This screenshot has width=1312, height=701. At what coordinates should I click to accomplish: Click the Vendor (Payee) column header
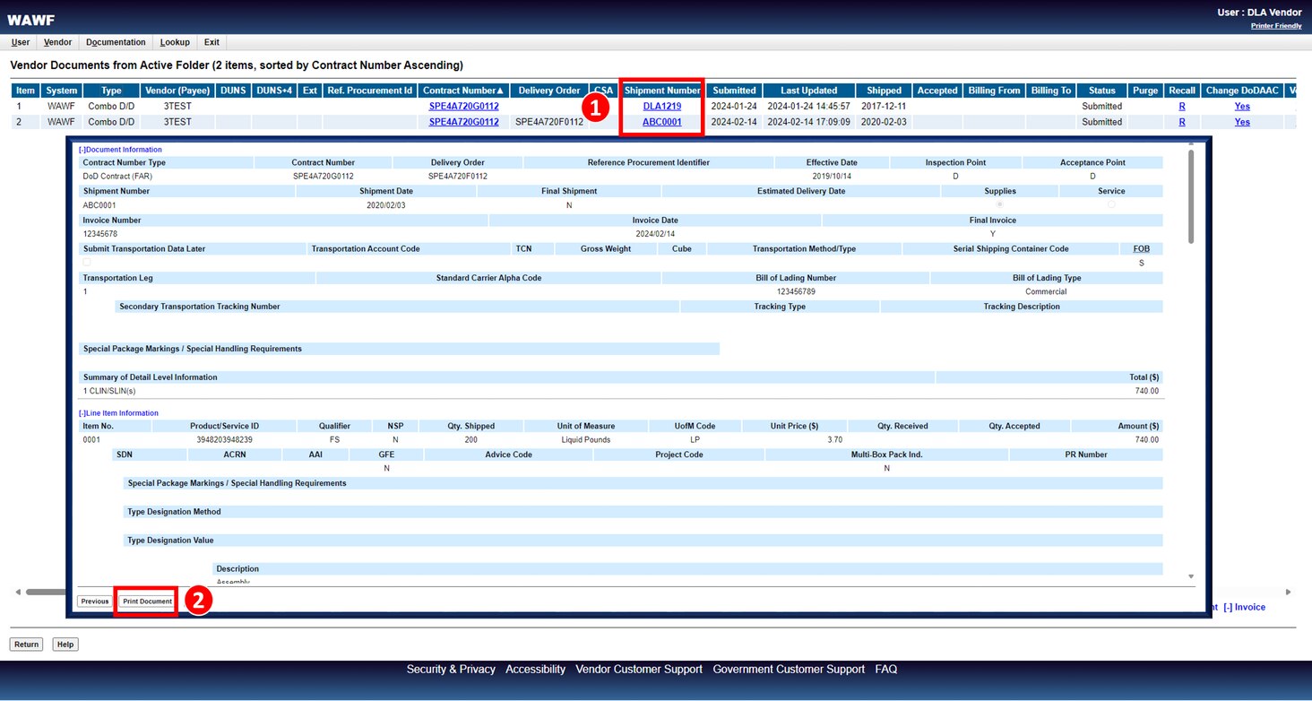click(x=177, y=91)
